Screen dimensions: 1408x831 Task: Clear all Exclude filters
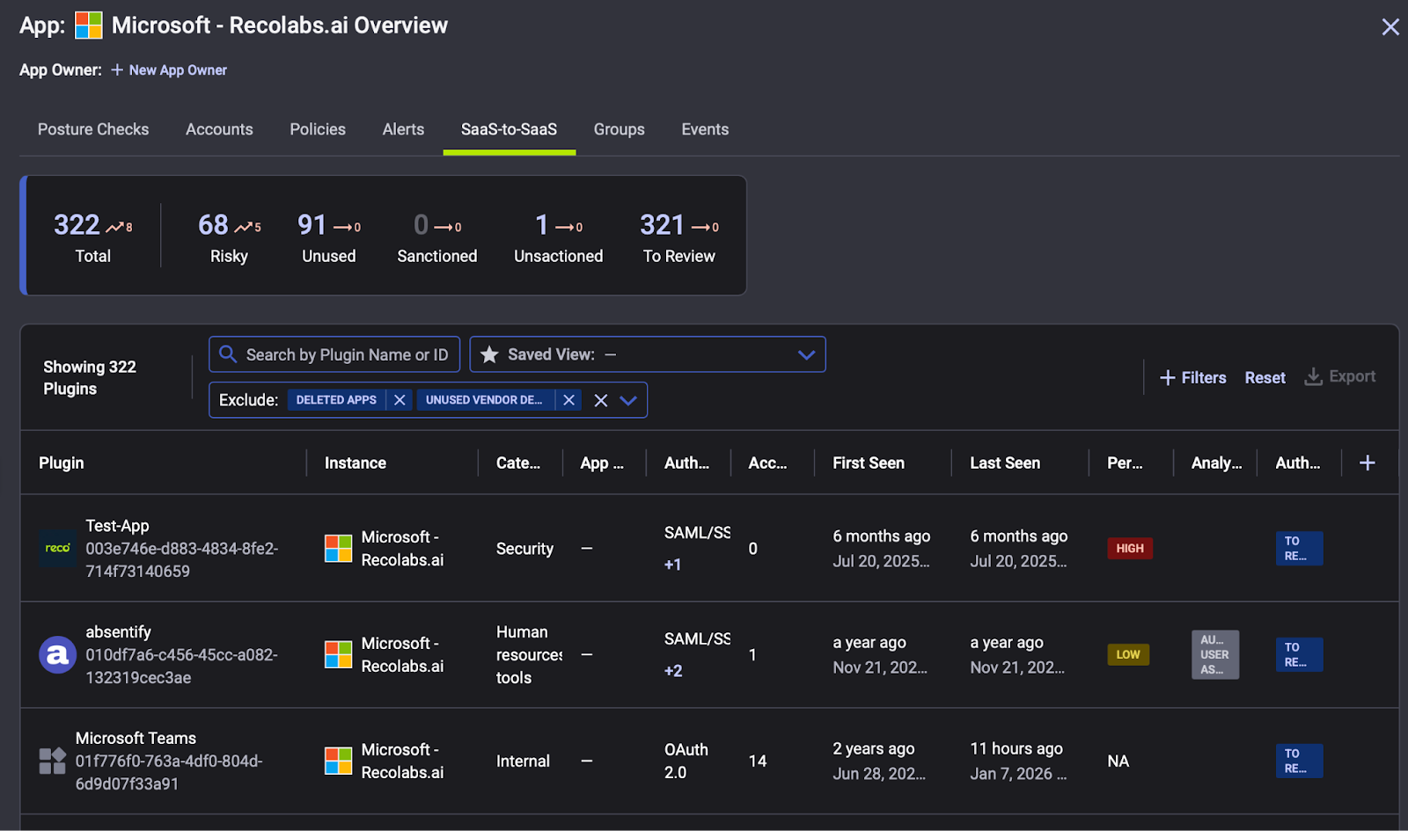[601, 400]
